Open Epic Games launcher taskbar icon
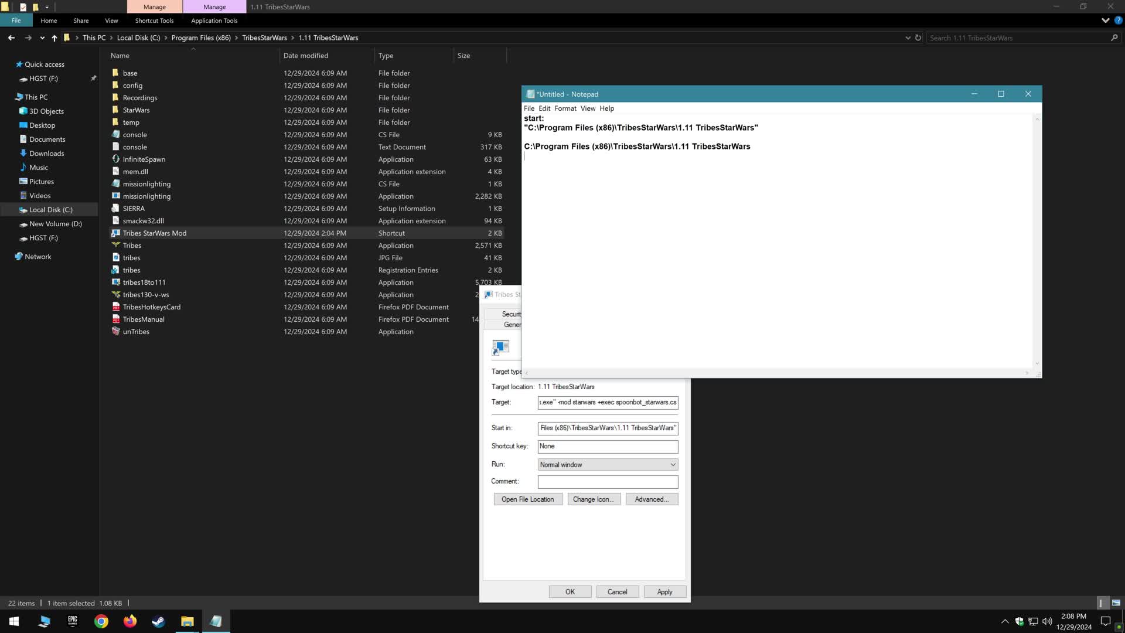This screenshot has width=1125, height=633. [73, 621]
